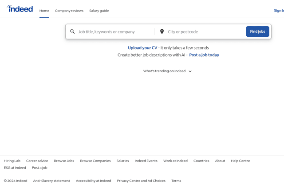Click the Find jobs button
The width and height of the screenshot is (284, 189).
click(257, 31)
